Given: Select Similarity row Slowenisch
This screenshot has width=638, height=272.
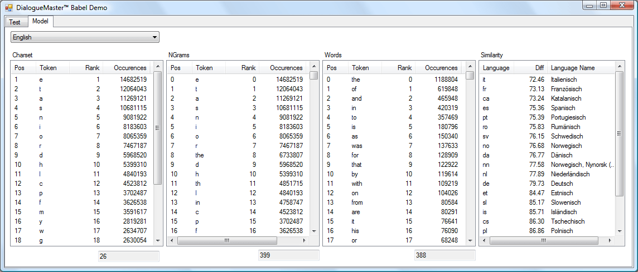Looking at the screenshot, I should [547, 202].
